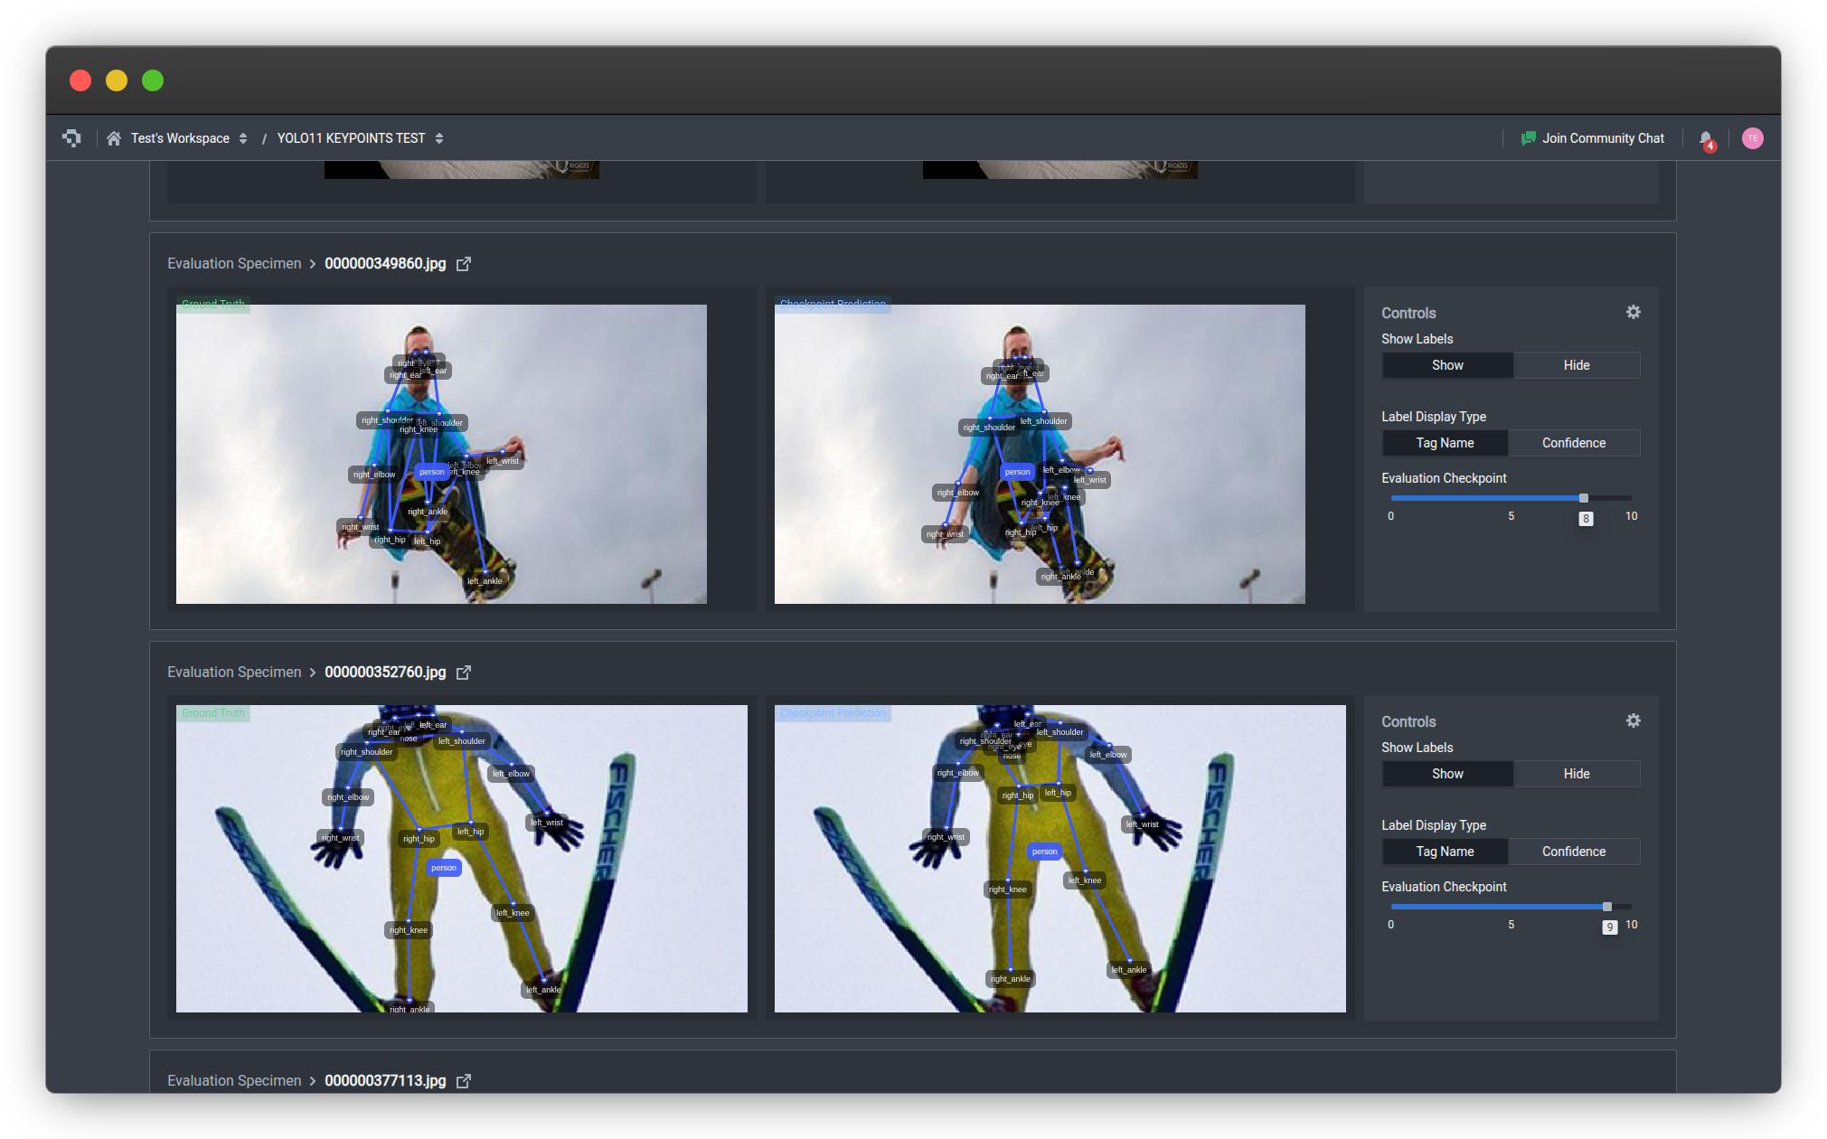The image size is (1827, 1139).
Task: Select Tag Name display type for second specimen
Action: point(1445,851)
